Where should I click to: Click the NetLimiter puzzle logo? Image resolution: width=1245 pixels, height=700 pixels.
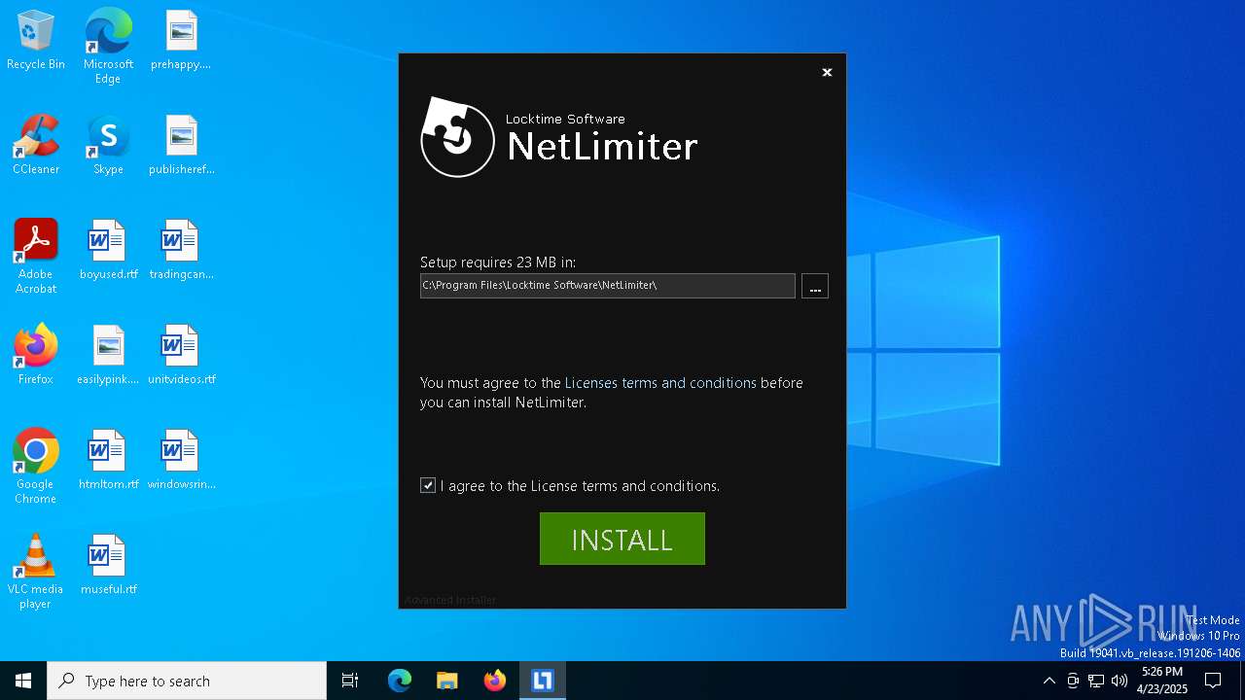tap(458, 136)
